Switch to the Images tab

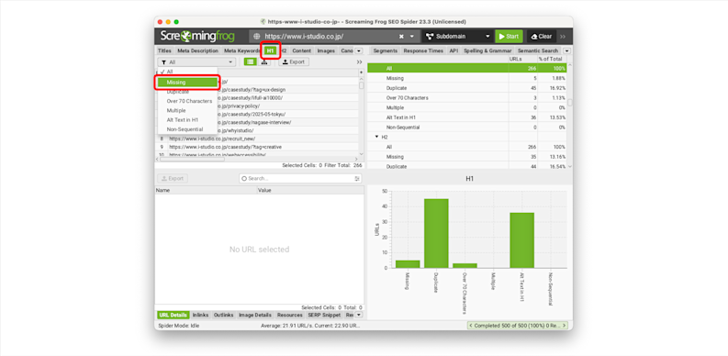326,50
